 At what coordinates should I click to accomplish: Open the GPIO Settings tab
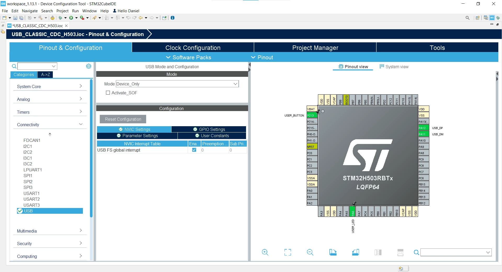209,129
